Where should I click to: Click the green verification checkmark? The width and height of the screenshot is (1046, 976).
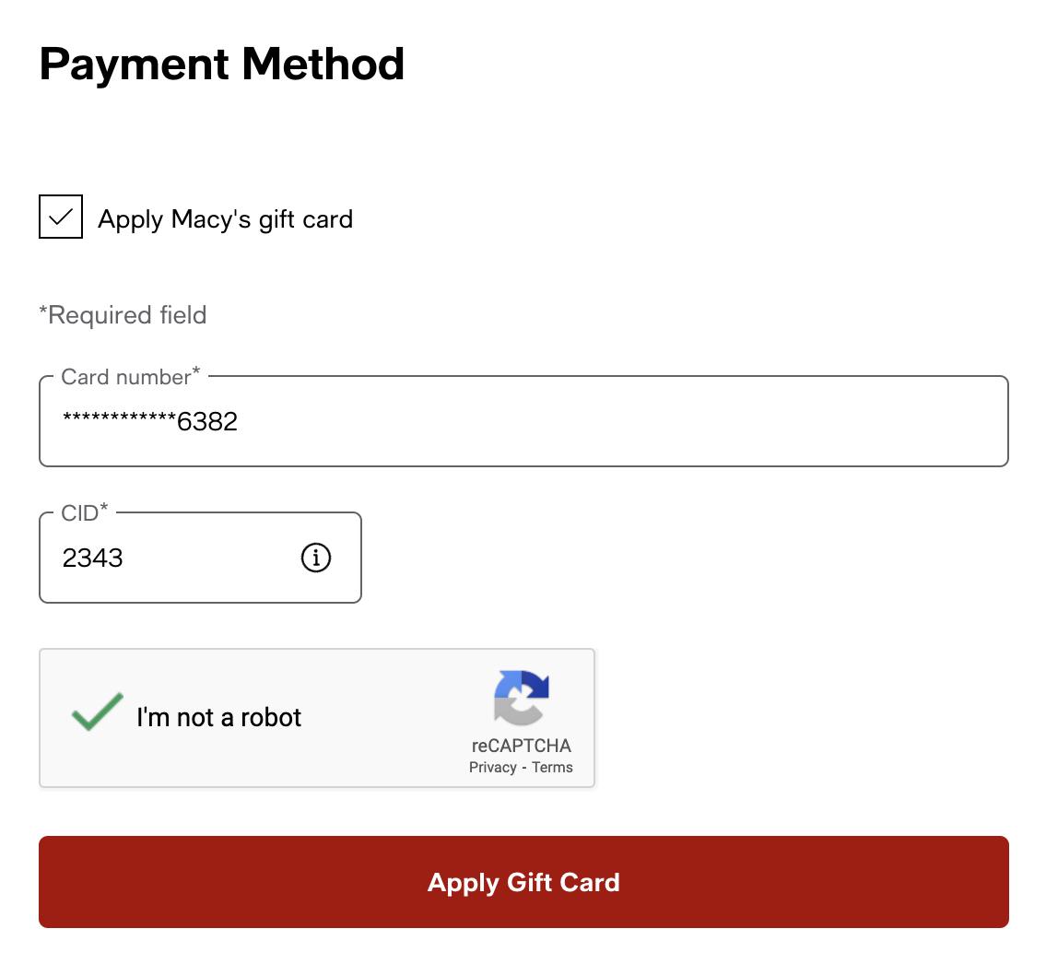[96, 711]
